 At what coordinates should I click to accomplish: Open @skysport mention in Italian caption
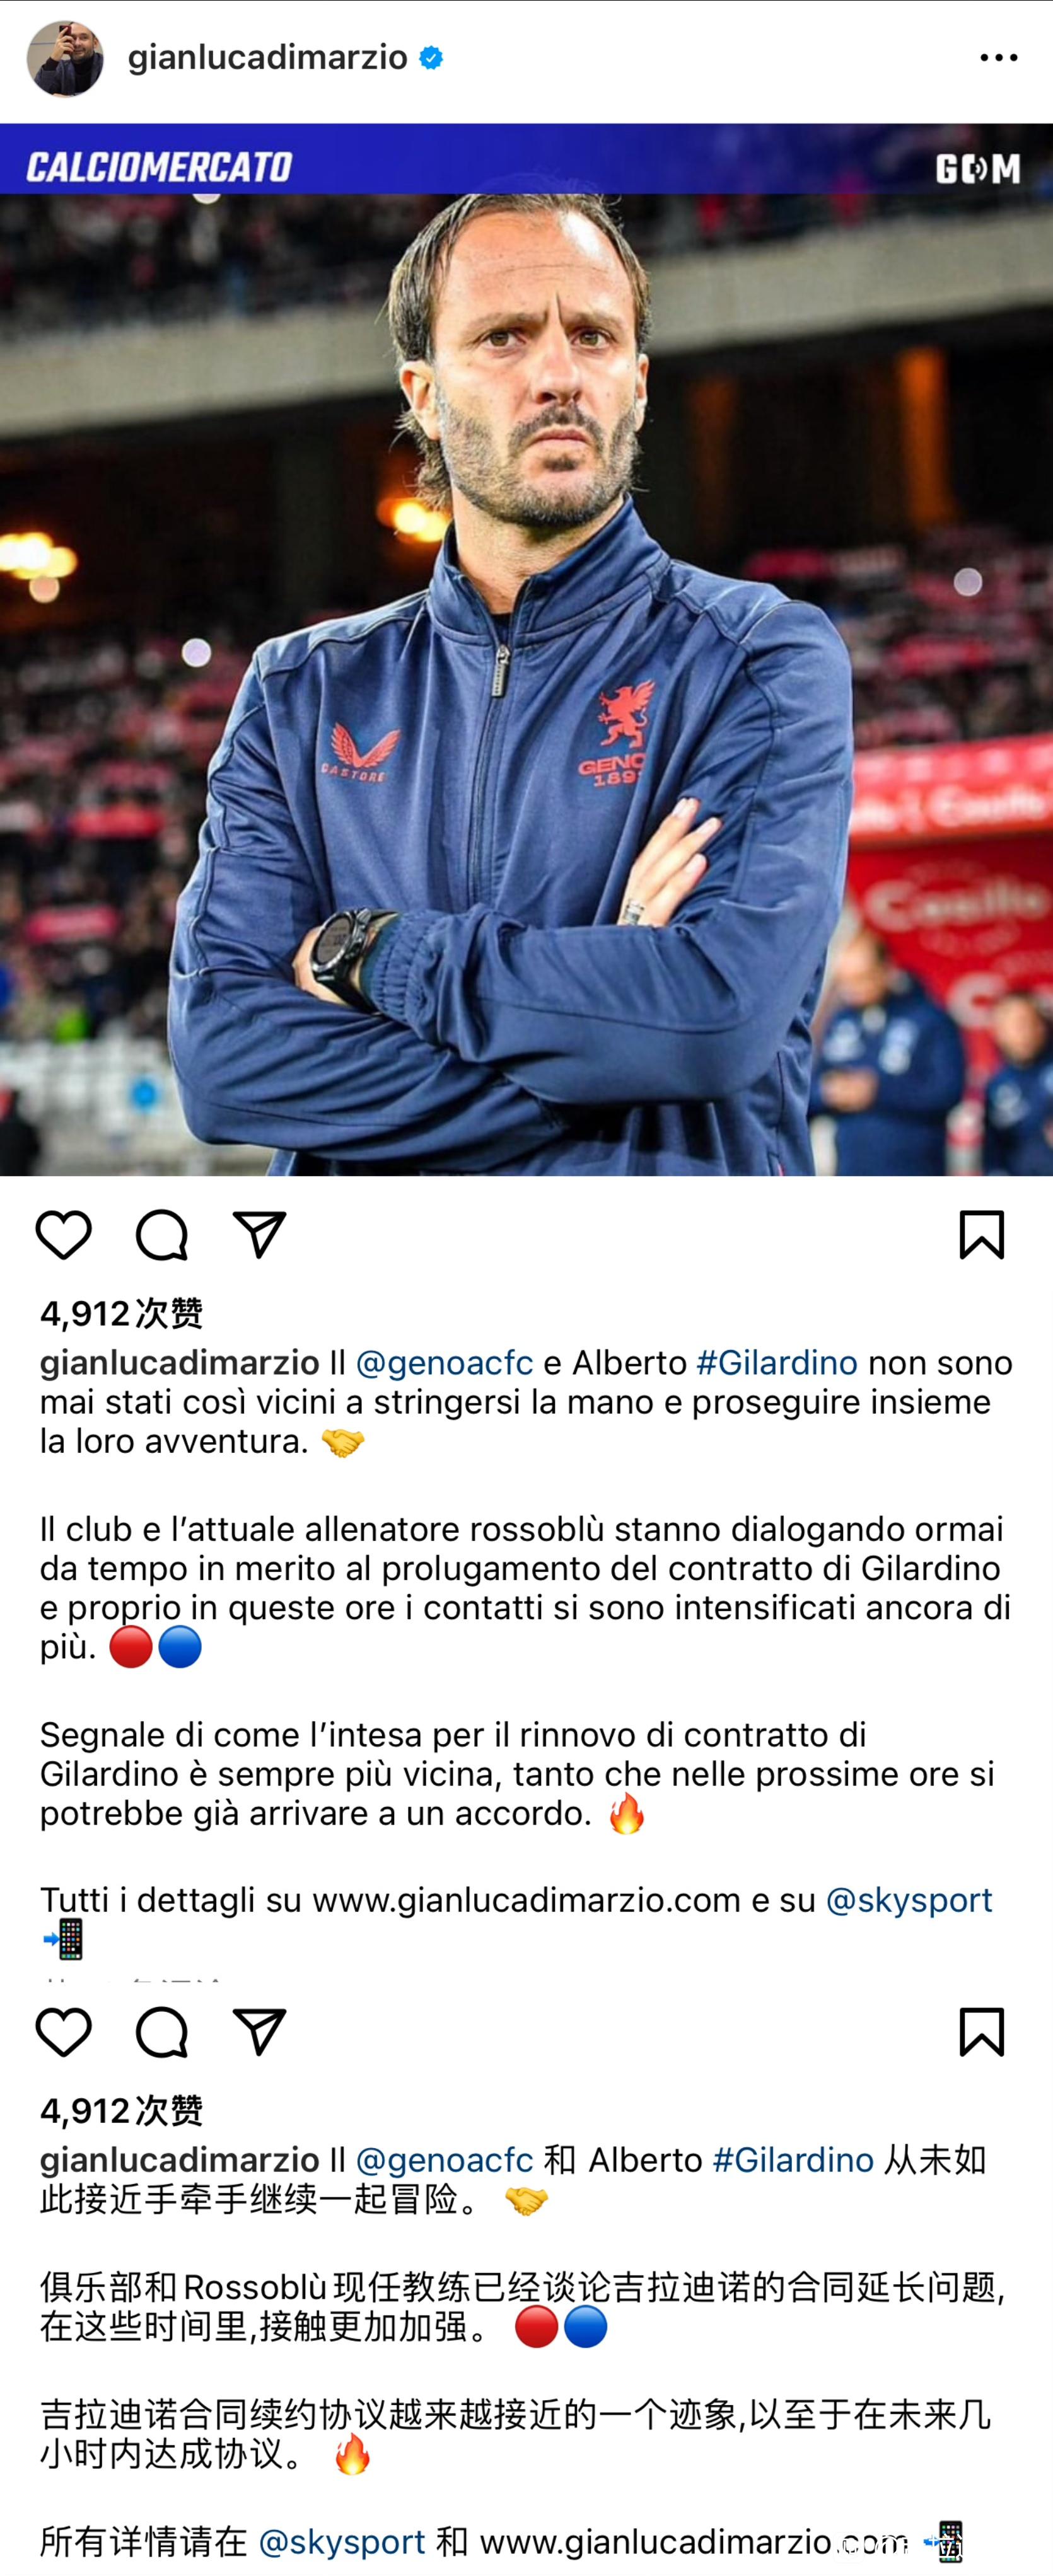coord(909,1900)
